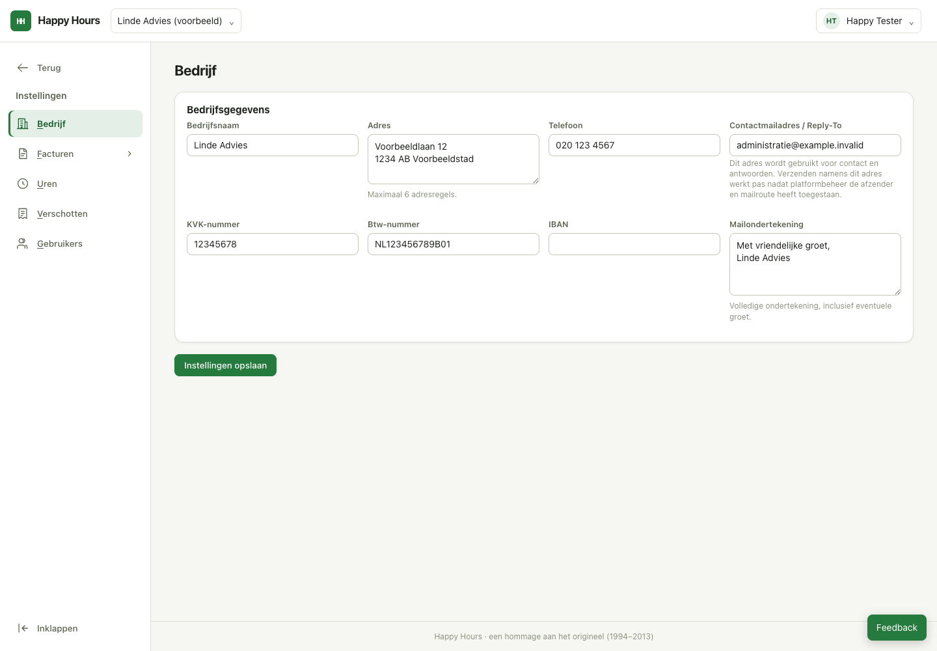Collapse the sidebar with Inklappen

[75, 628]
